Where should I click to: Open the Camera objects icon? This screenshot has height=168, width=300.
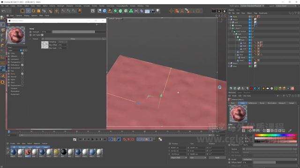(x=152, y=11)
